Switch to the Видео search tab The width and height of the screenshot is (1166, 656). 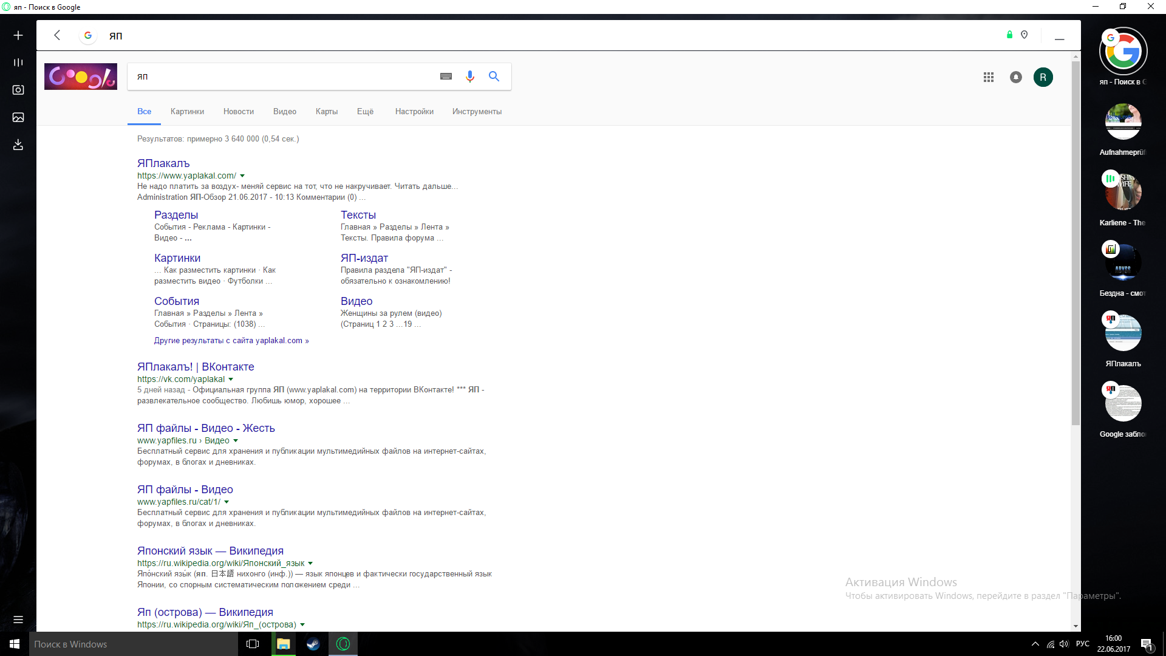[285, 112]
